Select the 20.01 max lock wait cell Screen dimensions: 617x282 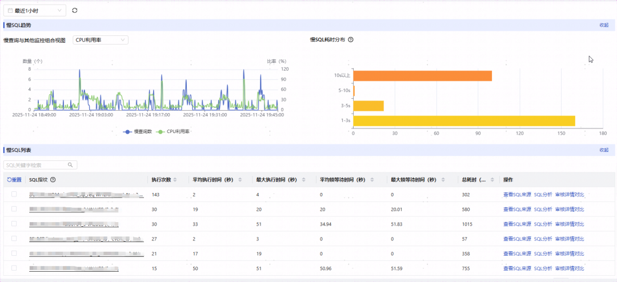pos(396,210)
